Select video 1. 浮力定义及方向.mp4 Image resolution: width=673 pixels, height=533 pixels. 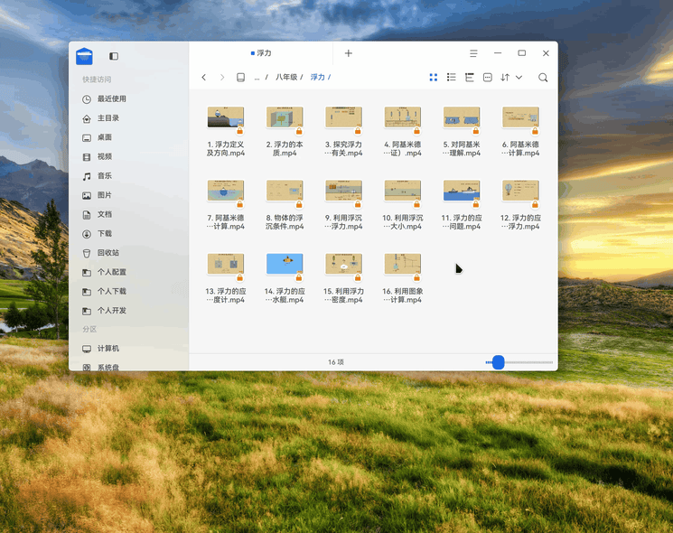tap(226, 131)
